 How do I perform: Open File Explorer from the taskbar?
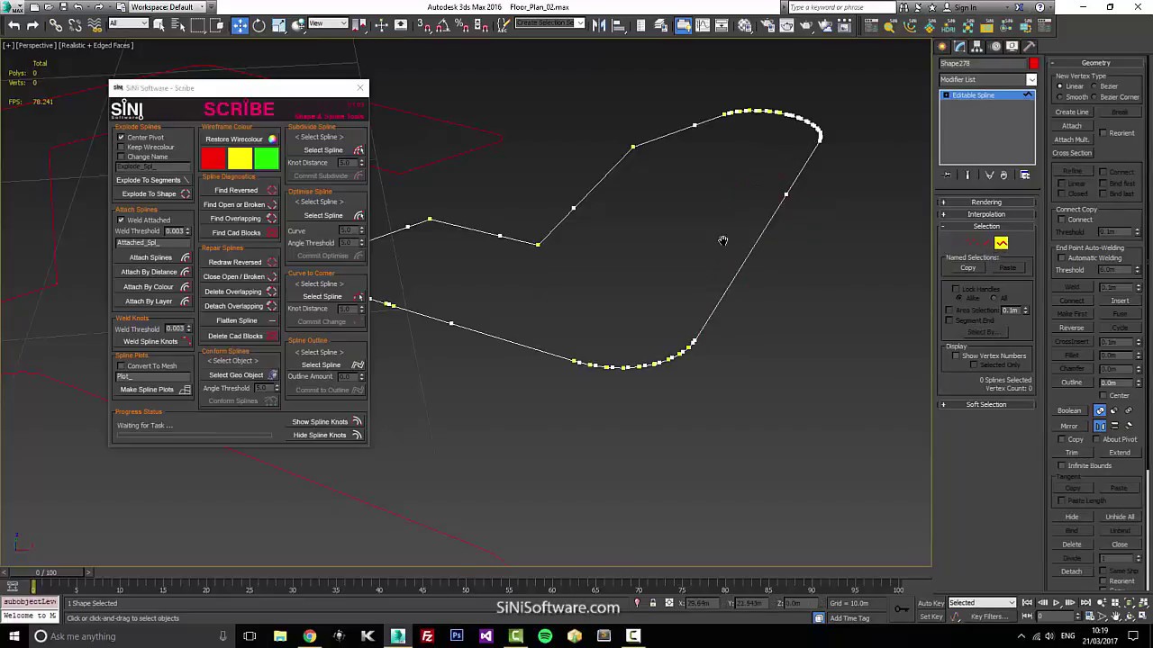(280, 636)
